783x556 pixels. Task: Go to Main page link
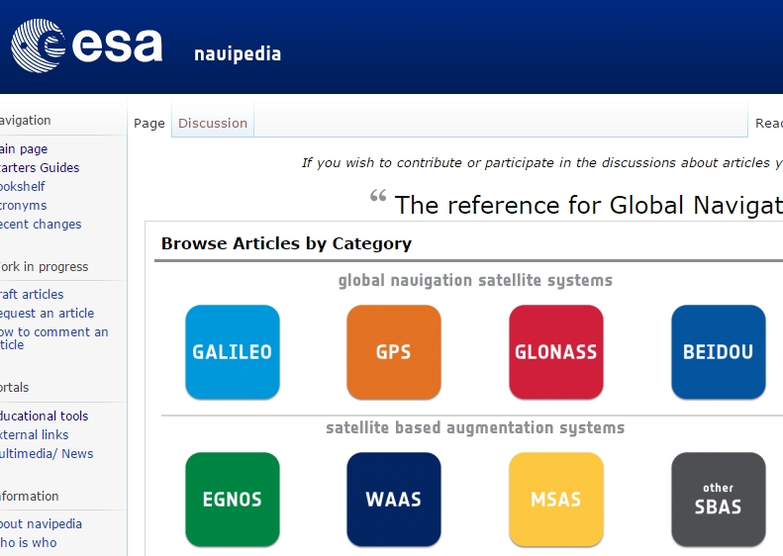pos(24,148)
